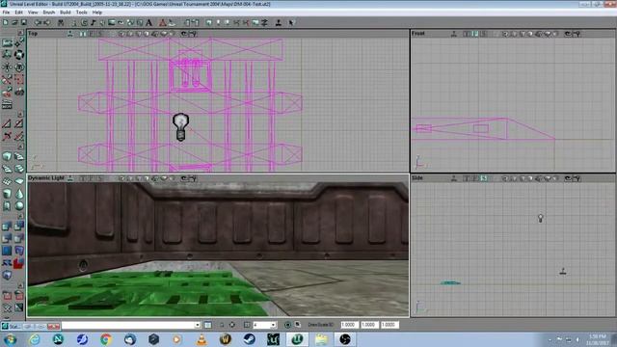This screenshot has height=347, width=617.
Task: Select the light actor in Side viewport
Action: 540,218
